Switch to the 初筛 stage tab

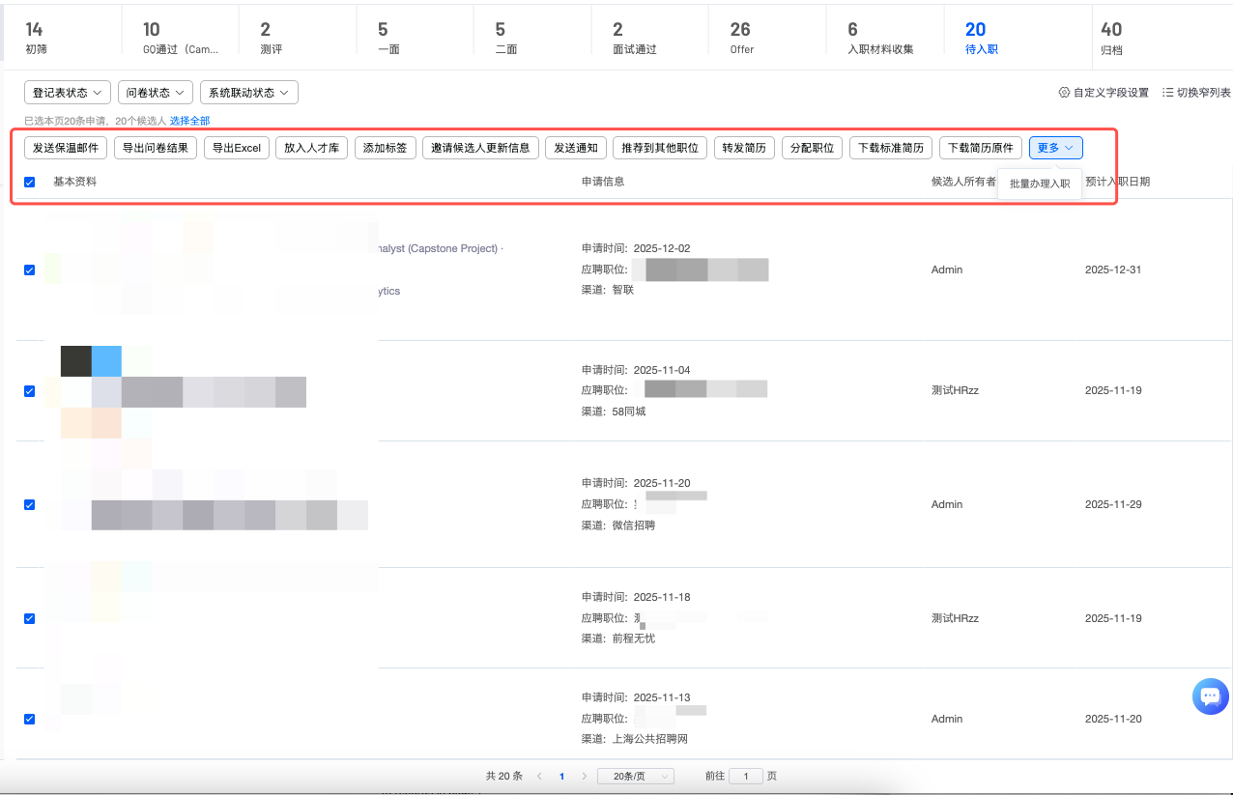(x=63, y=38)
